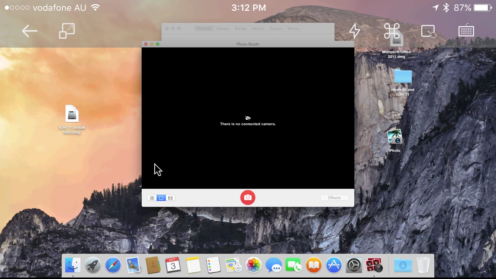Switch to Support tab in About This Mac
This screenshot has height=279, width=496.
276,29
